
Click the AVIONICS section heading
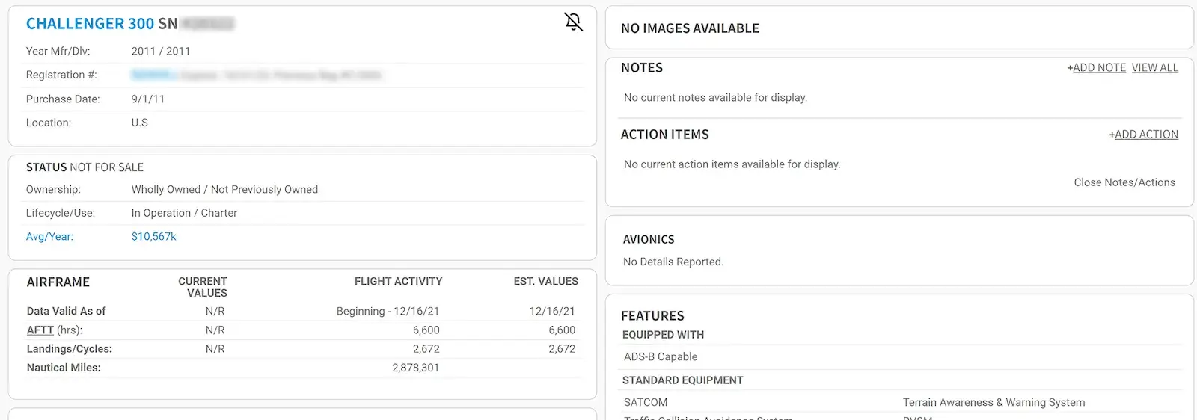[649, 240]
